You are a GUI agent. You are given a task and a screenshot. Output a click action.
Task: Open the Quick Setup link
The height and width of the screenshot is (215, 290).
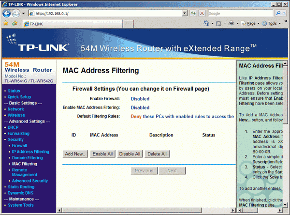(19, 97)
